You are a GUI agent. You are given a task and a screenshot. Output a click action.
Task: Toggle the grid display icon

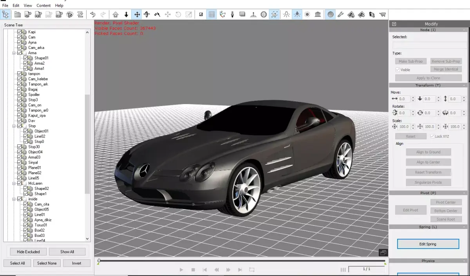(x=212, y=14)
